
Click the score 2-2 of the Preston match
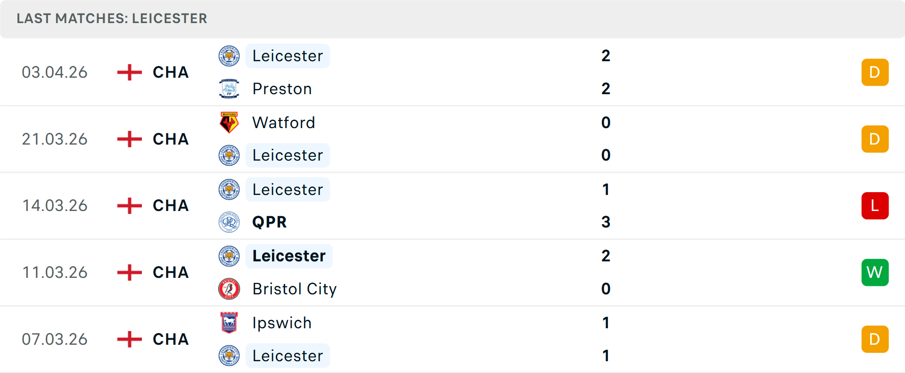coord(606,72)
